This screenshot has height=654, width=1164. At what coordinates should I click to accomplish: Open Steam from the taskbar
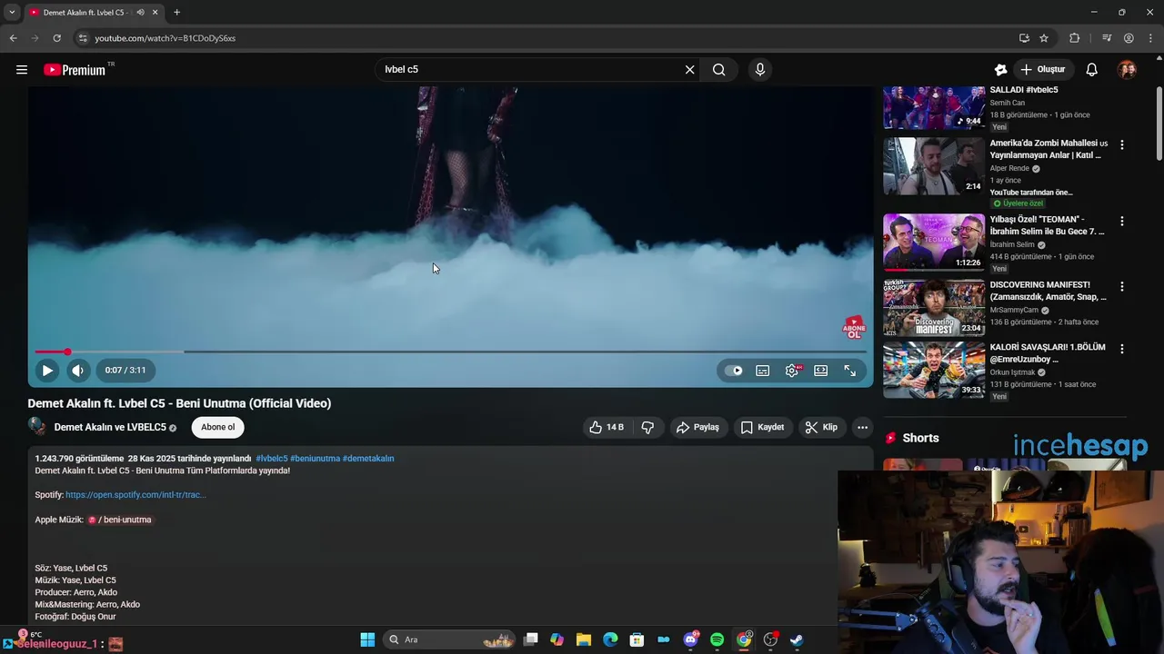point(797,639)
